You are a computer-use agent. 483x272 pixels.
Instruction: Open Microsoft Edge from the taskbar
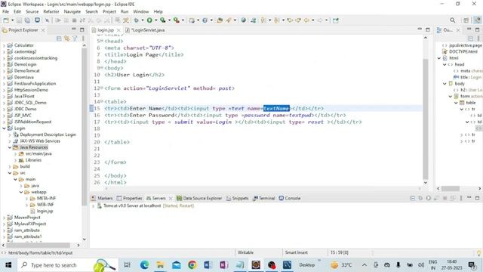pos(144,265)
